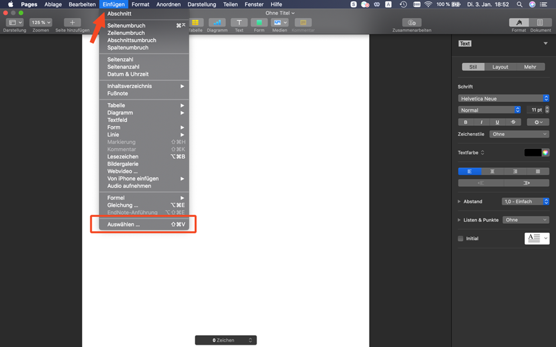Screen dimensions: 556x347
Task: Insert a text box via Text toolbar icon
Action: pyautogui.click(x=239, y=22)
